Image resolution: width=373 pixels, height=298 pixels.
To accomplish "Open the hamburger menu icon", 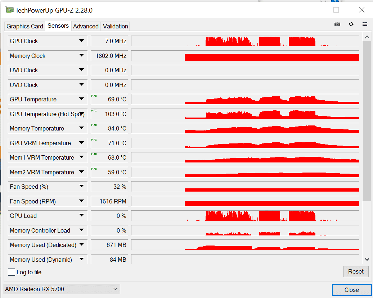I will point(365,24).
